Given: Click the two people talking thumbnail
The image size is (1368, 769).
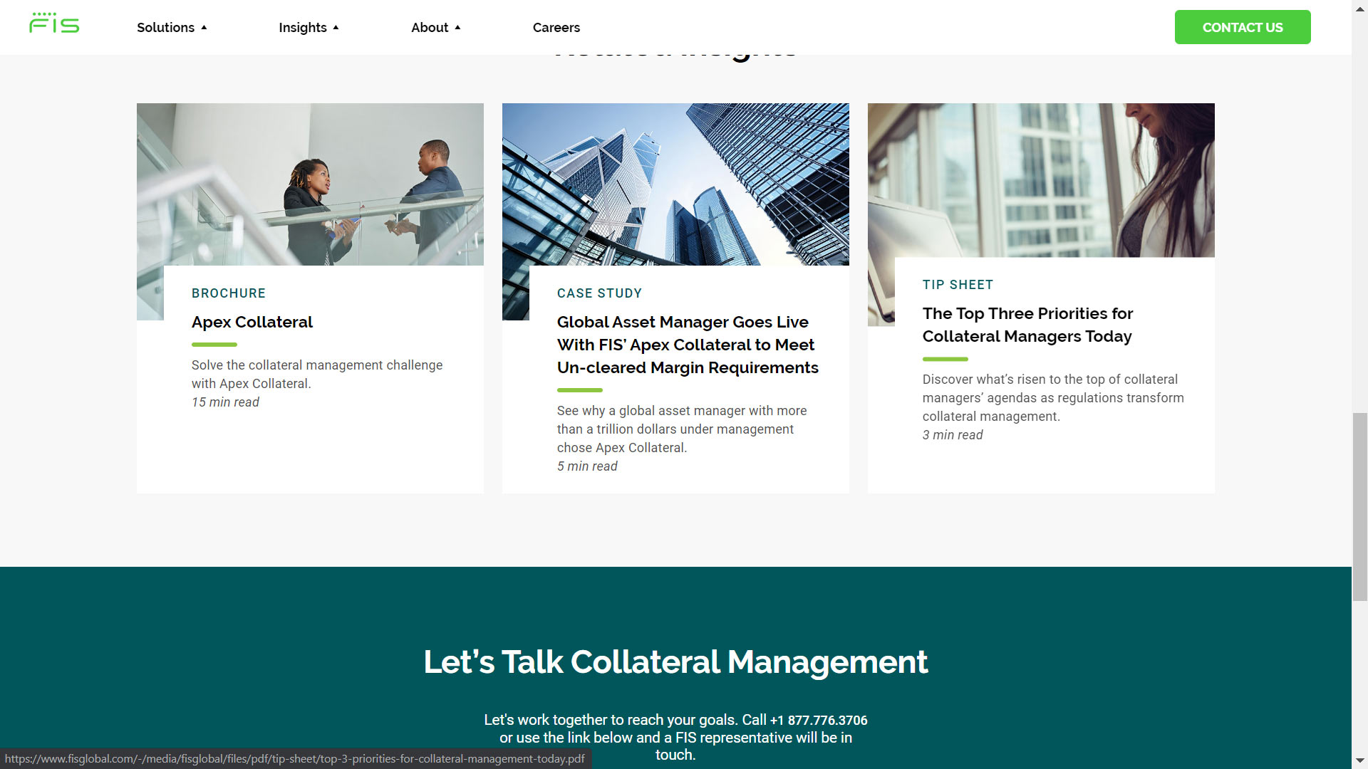Looking at the screenshot, I should pyautogui.click(x=310, y=184).
